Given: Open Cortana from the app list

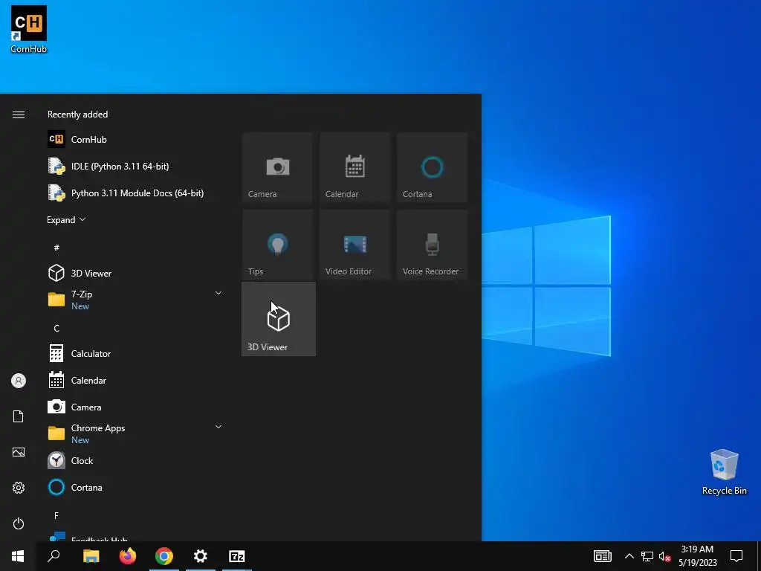Looking at the screenshot, I should tap(135, 487).
